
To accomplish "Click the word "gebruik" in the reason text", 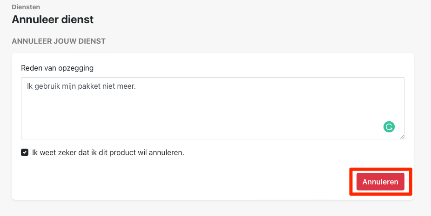I will (48, 86).
